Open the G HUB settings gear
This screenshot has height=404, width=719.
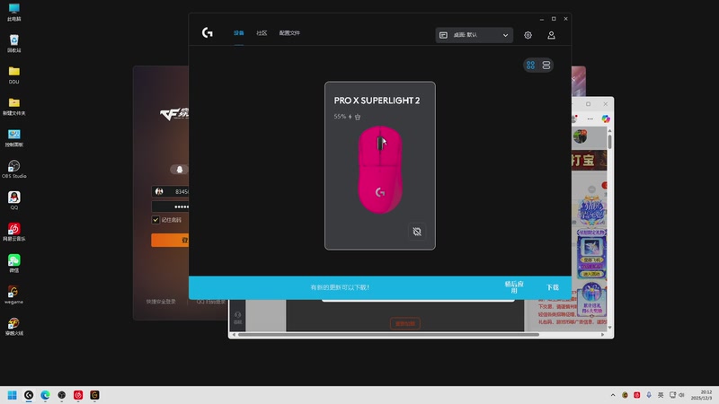(x=528, y=35)
